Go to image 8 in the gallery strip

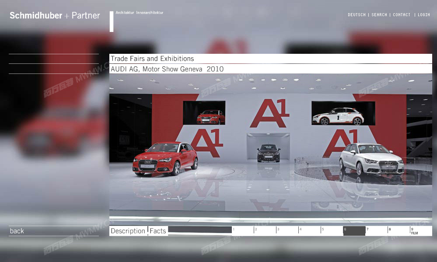click(x=399, y=231)
